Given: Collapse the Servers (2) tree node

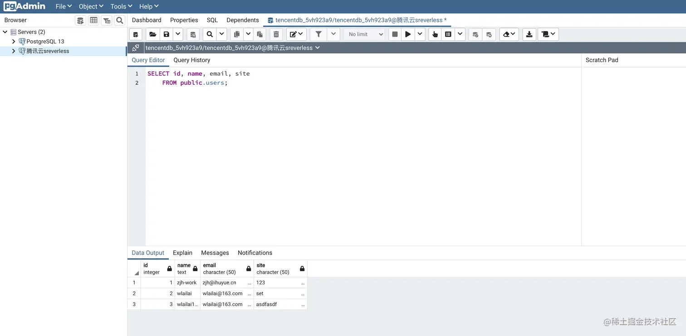Looking at the screenshot, I should point(5,32).
